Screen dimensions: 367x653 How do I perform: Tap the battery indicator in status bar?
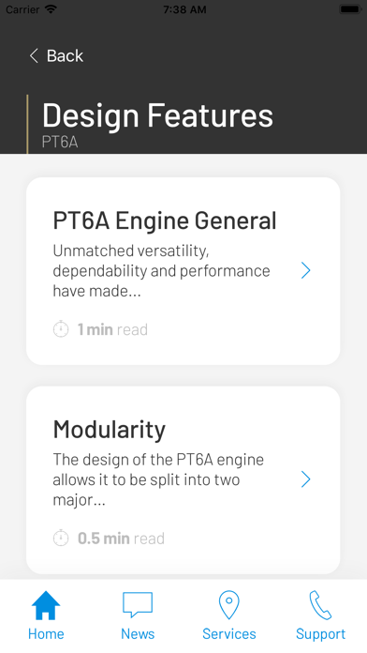coord(350,9)
